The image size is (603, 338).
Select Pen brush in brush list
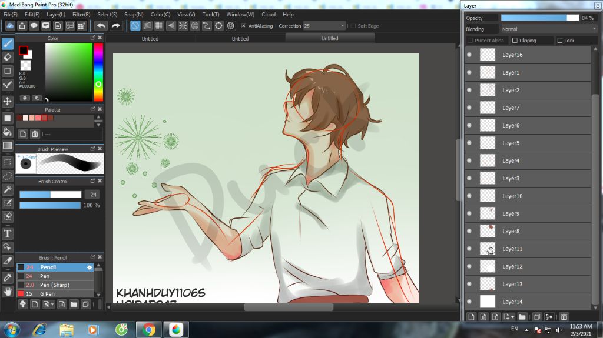pos(55,276)
